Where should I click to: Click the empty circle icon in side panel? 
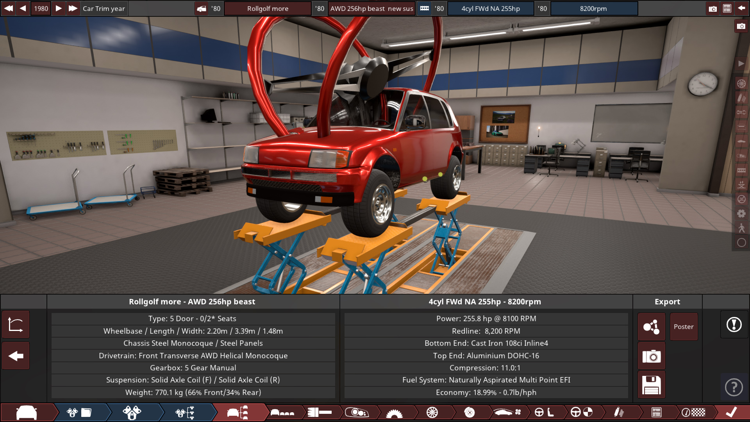(741, 242)
